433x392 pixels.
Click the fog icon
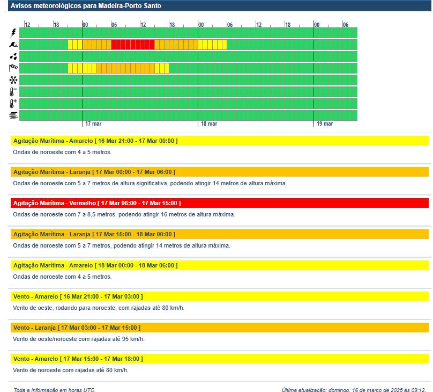point(13,115)
